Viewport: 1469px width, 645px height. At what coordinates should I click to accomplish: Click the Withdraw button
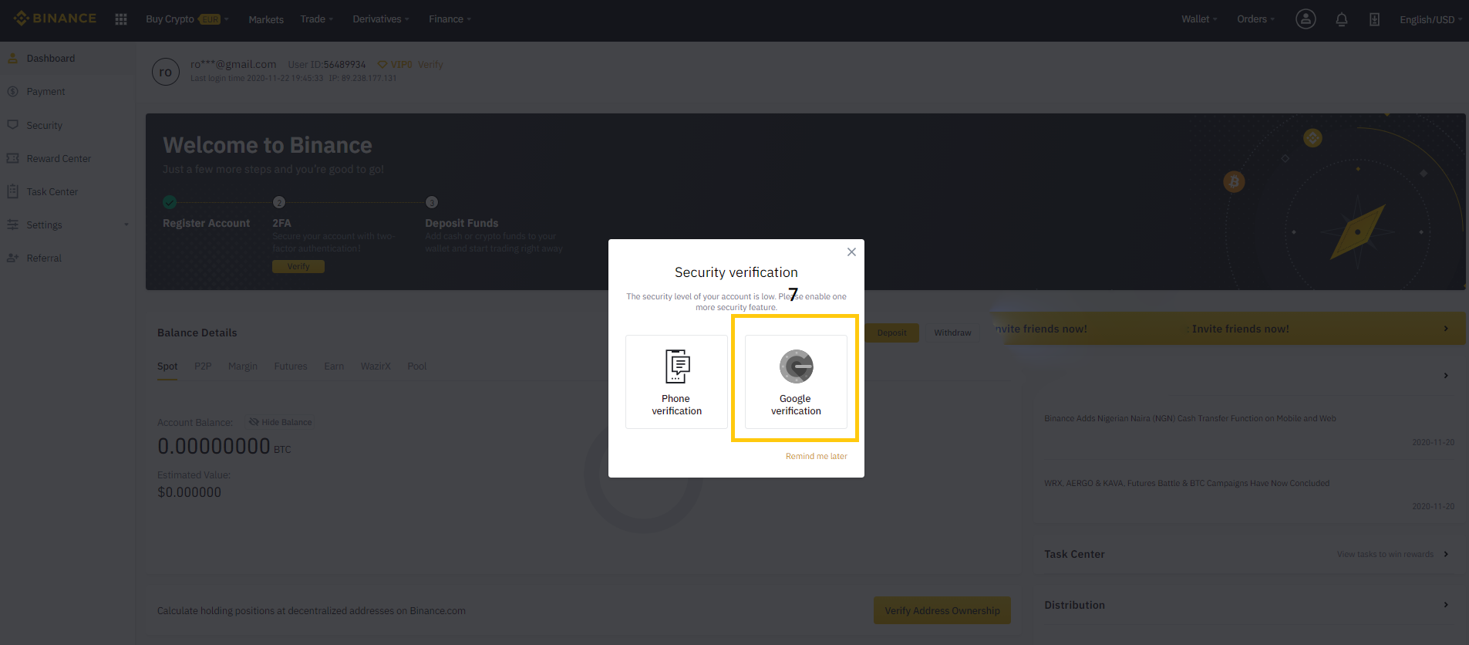[x=952, y=333]
